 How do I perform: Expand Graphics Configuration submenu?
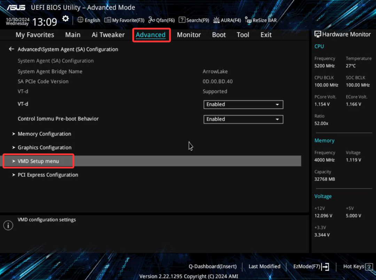45,147
